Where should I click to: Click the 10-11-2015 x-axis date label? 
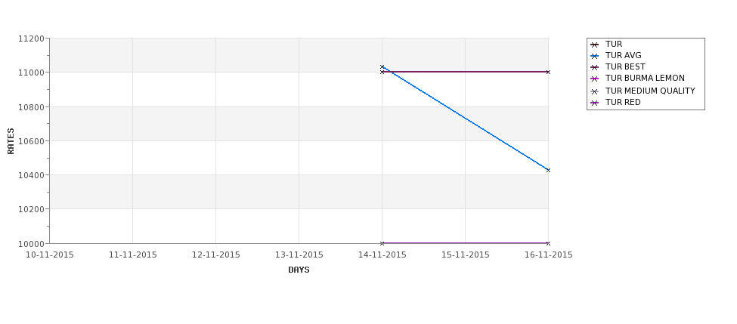coord(49,255)
